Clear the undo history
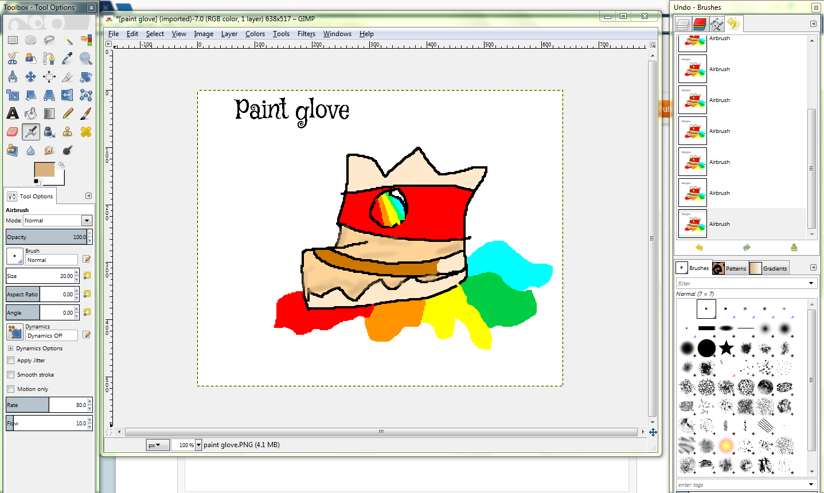This screenshot has width=824, height=493. [794, 248]
